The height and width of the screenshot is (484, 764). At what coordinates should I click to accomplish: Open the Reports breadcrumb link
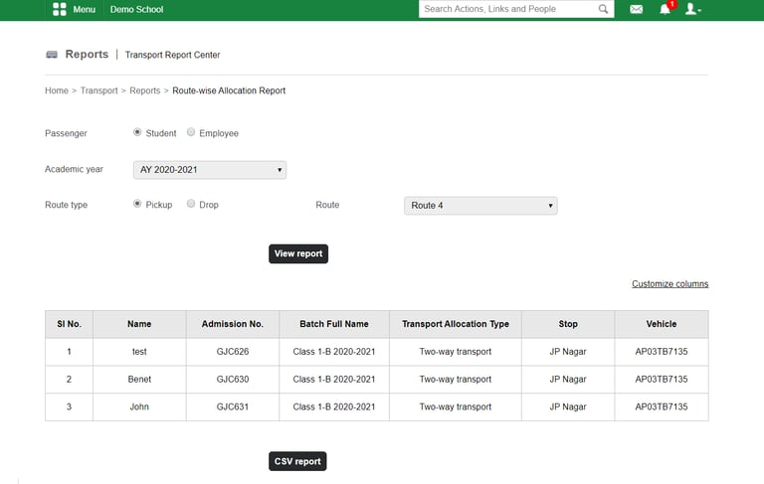pyautogui.click(x=144, y=90)
